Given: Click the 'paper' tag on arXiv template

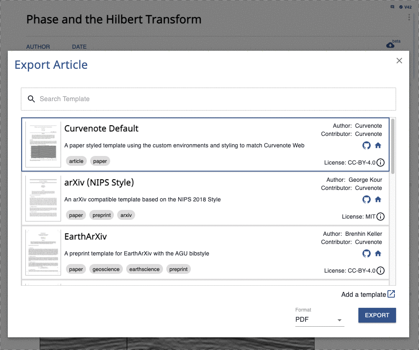Looking at the screenshot, I should (76, 215).
